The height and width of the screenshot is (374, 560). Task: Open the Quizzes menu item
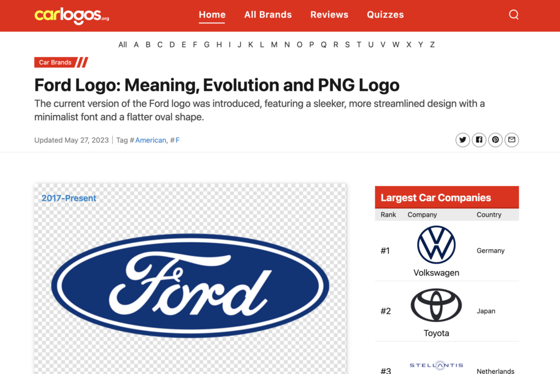click(386, 15)
